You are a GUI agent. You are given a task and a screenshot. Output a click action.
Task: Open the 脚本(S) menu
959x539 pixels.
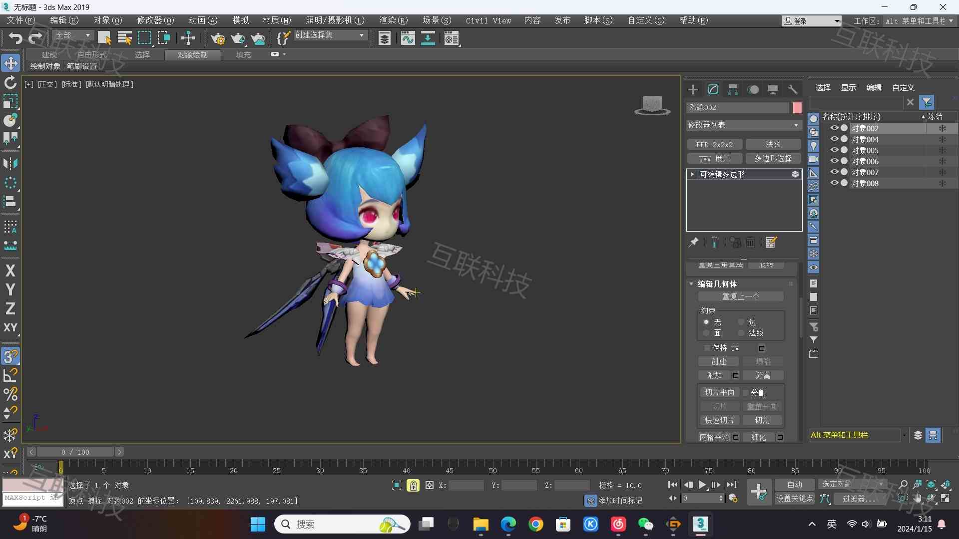[x=598, y=20]
